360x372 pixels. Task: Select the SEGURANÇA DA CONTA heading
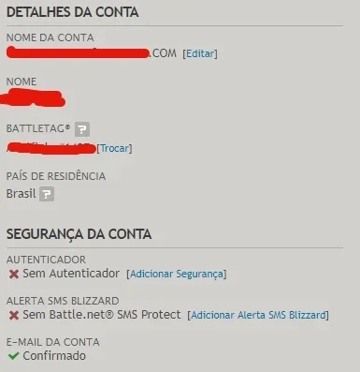[79, 234]
